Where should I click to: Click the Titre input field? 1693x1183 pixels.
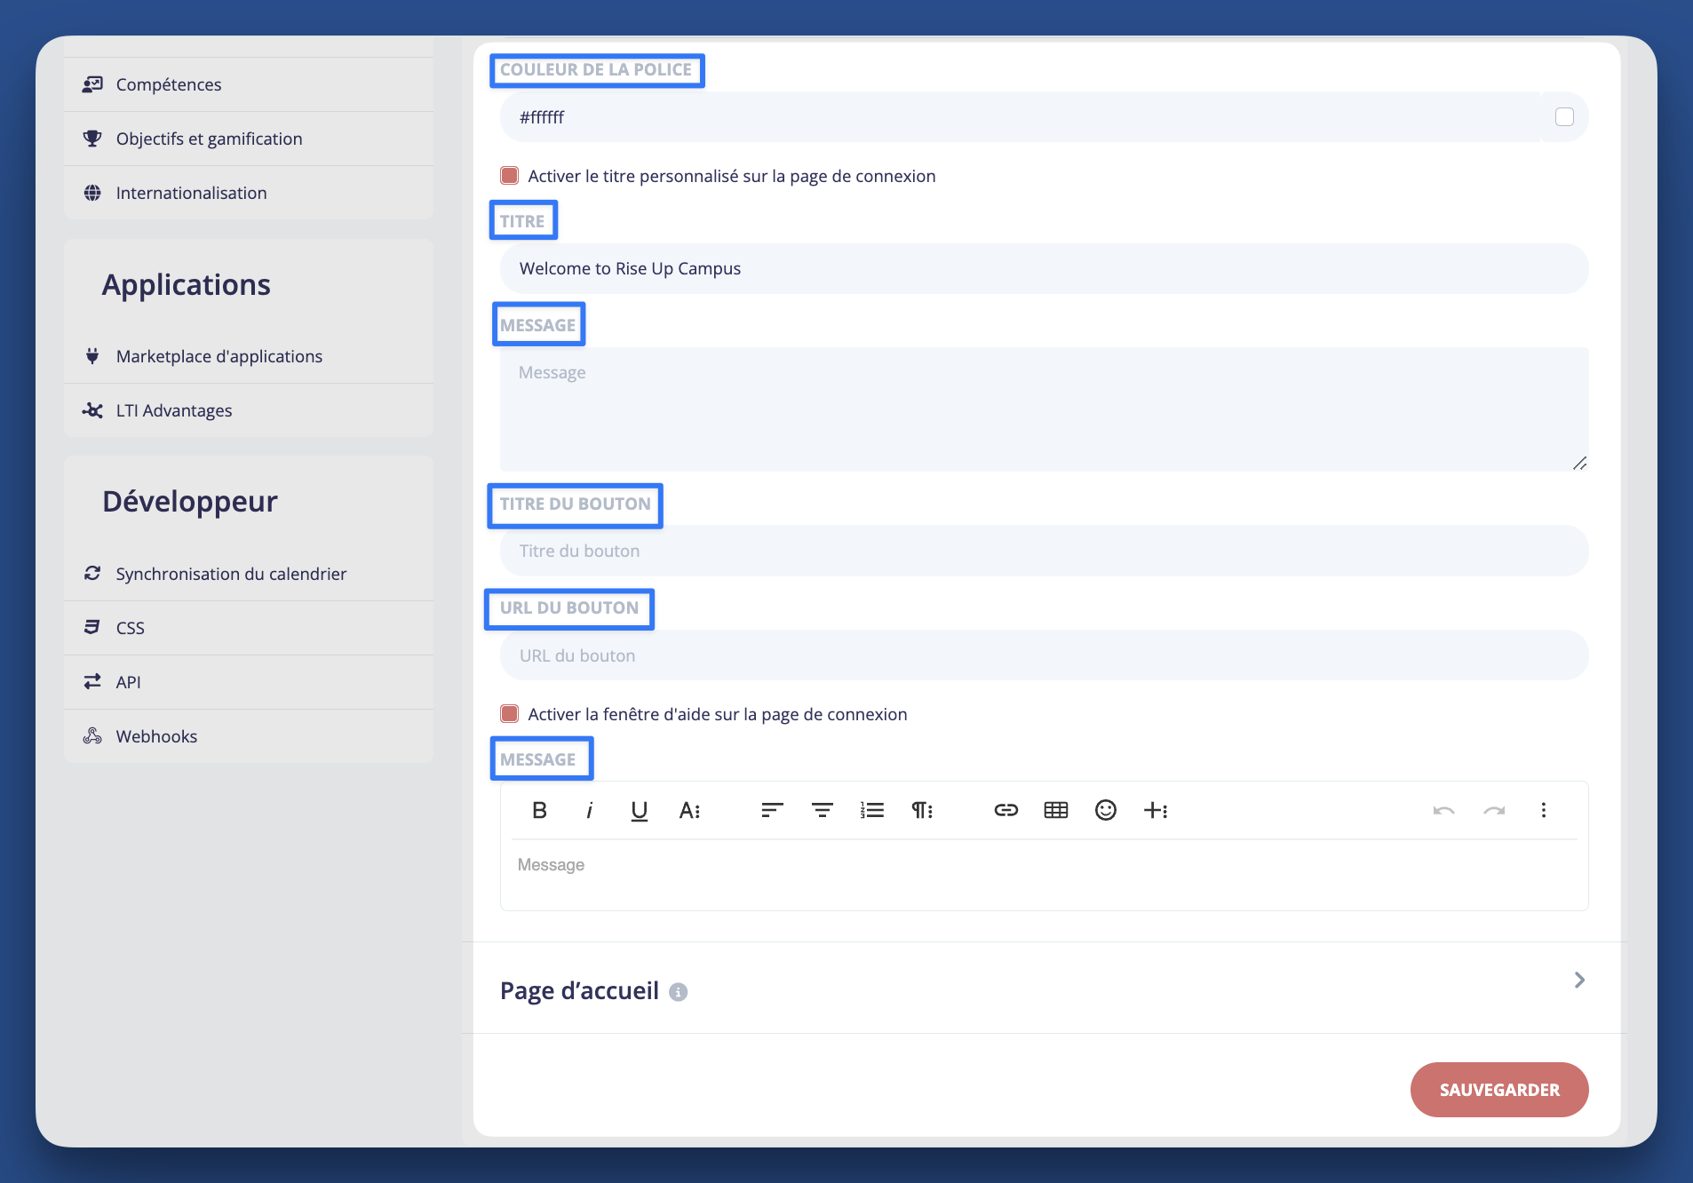coord(1045,268)
